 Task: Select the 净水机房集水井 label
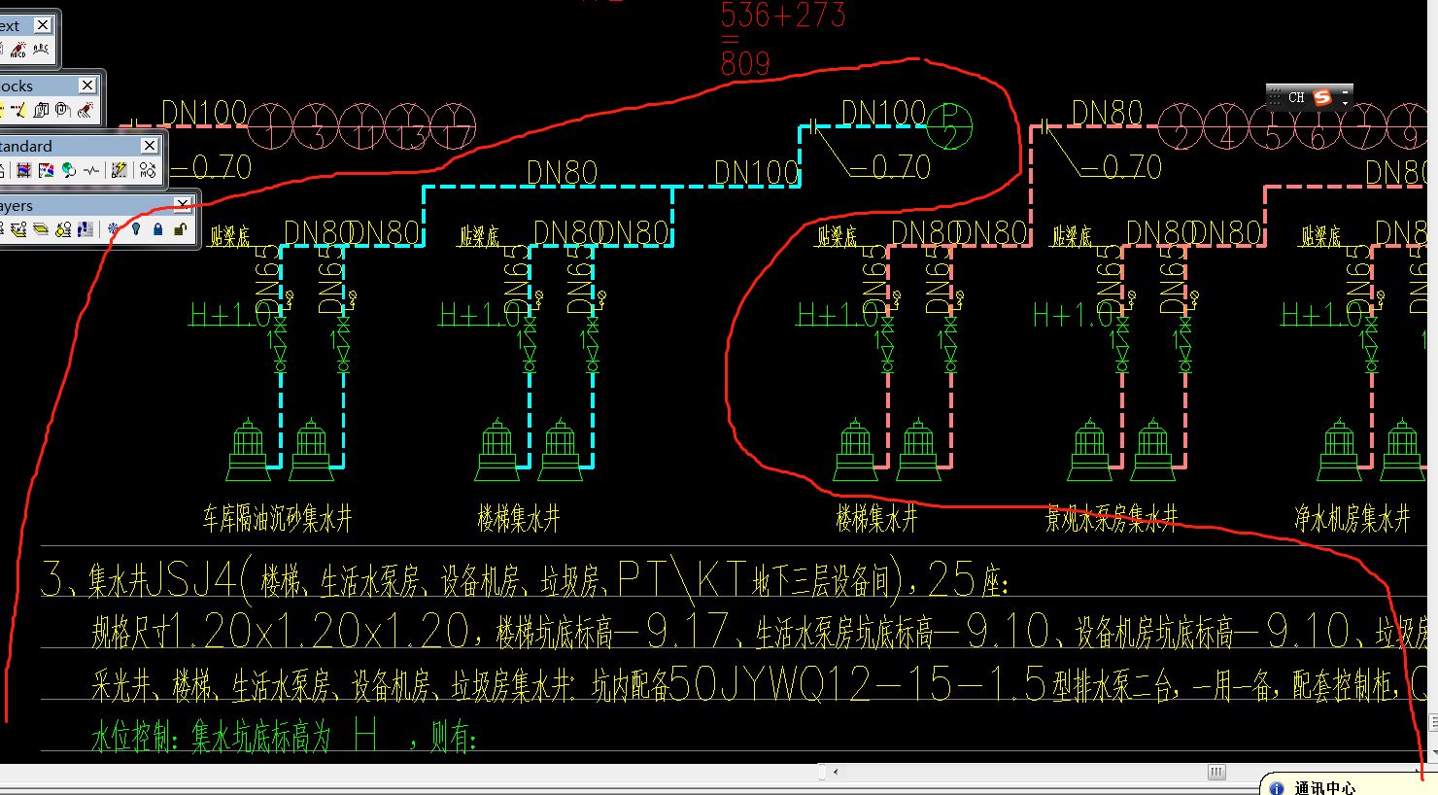1352,518
